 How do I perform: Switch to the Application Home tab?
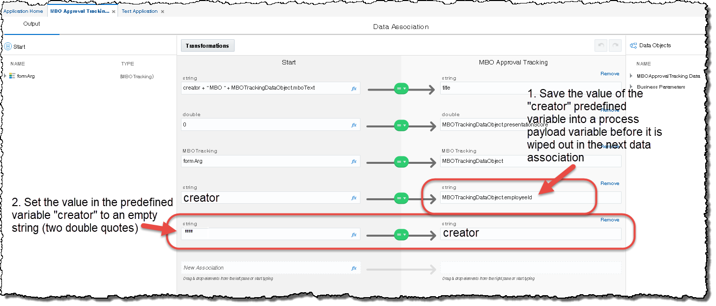click(x=23, y=11)
